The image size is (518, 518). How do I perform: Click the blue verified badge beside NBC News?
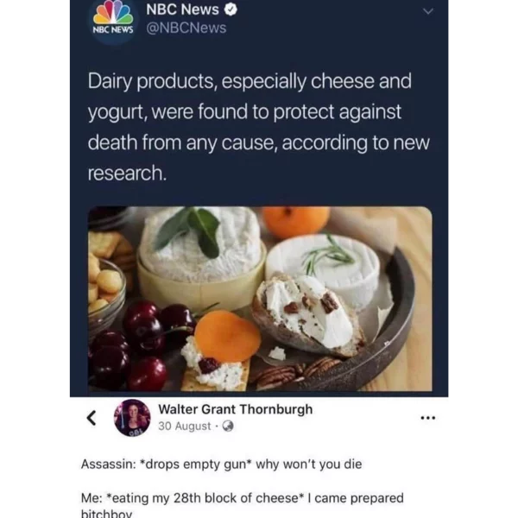(x=231, y=9)
